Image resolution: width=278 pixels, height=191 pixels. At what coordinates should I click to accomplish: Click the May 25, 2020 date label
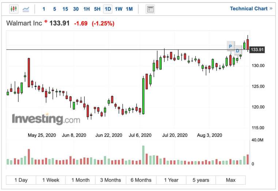pyautogui.click(x=42, y=135)
